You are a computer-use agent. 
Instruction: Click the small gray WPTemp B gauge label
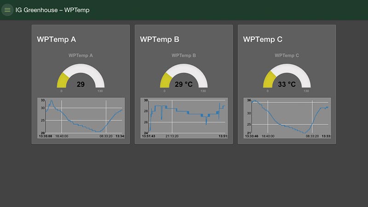(184, 56)
